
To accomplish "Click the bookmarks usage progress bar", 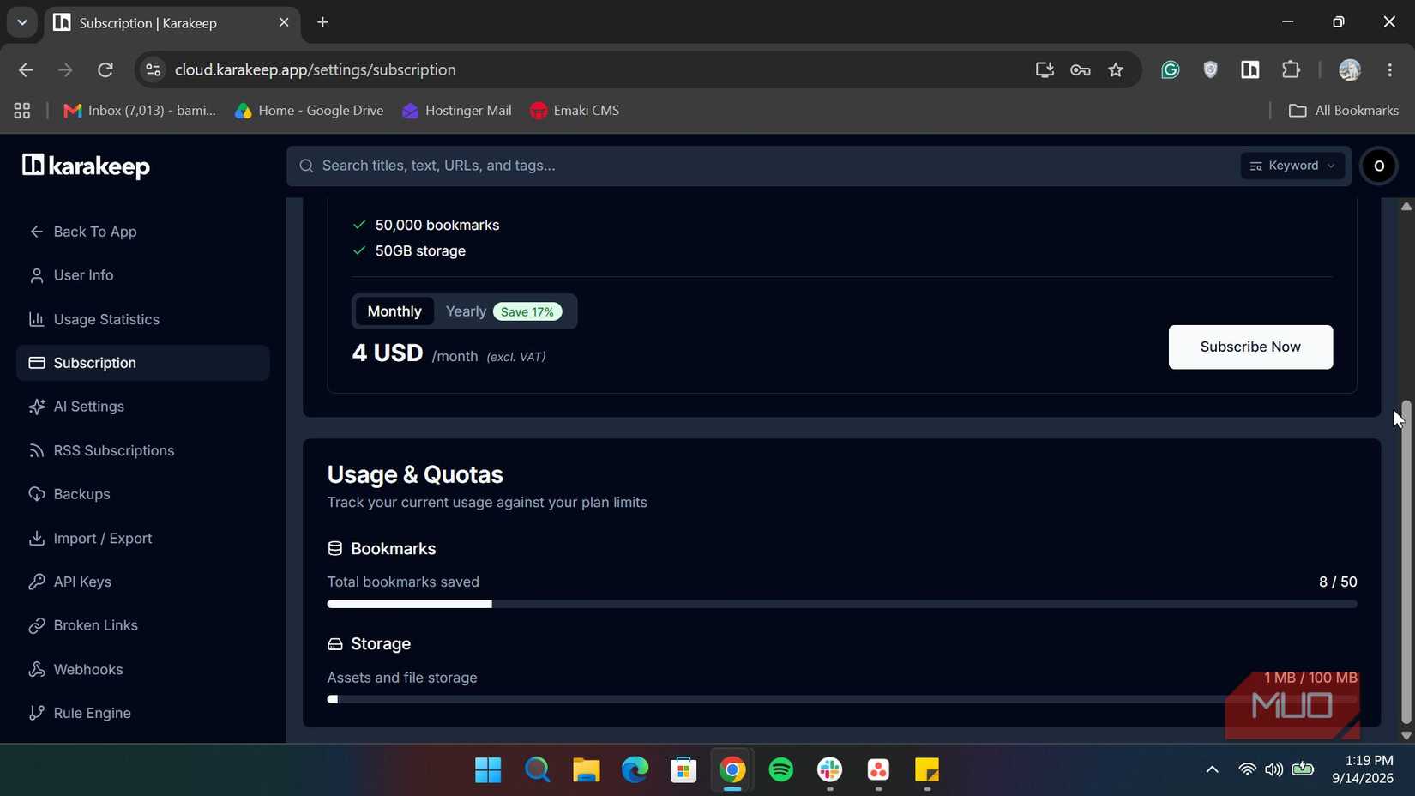I will coord(842,604).
